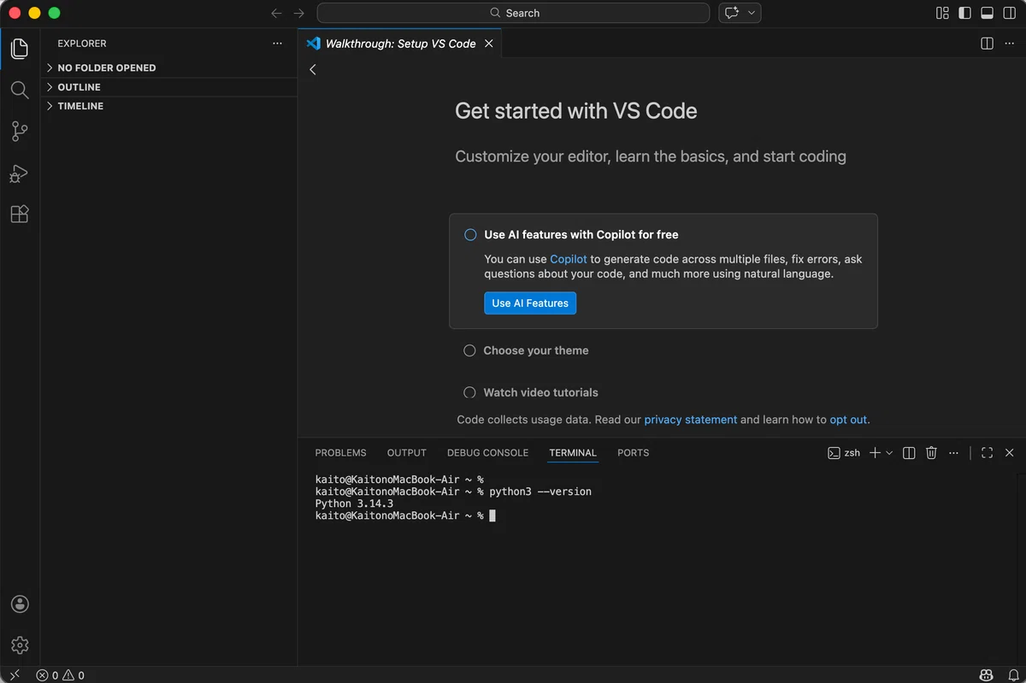Open the Copilot link
This screenshot has width=1026, height=683.
[x=569, y=259]
